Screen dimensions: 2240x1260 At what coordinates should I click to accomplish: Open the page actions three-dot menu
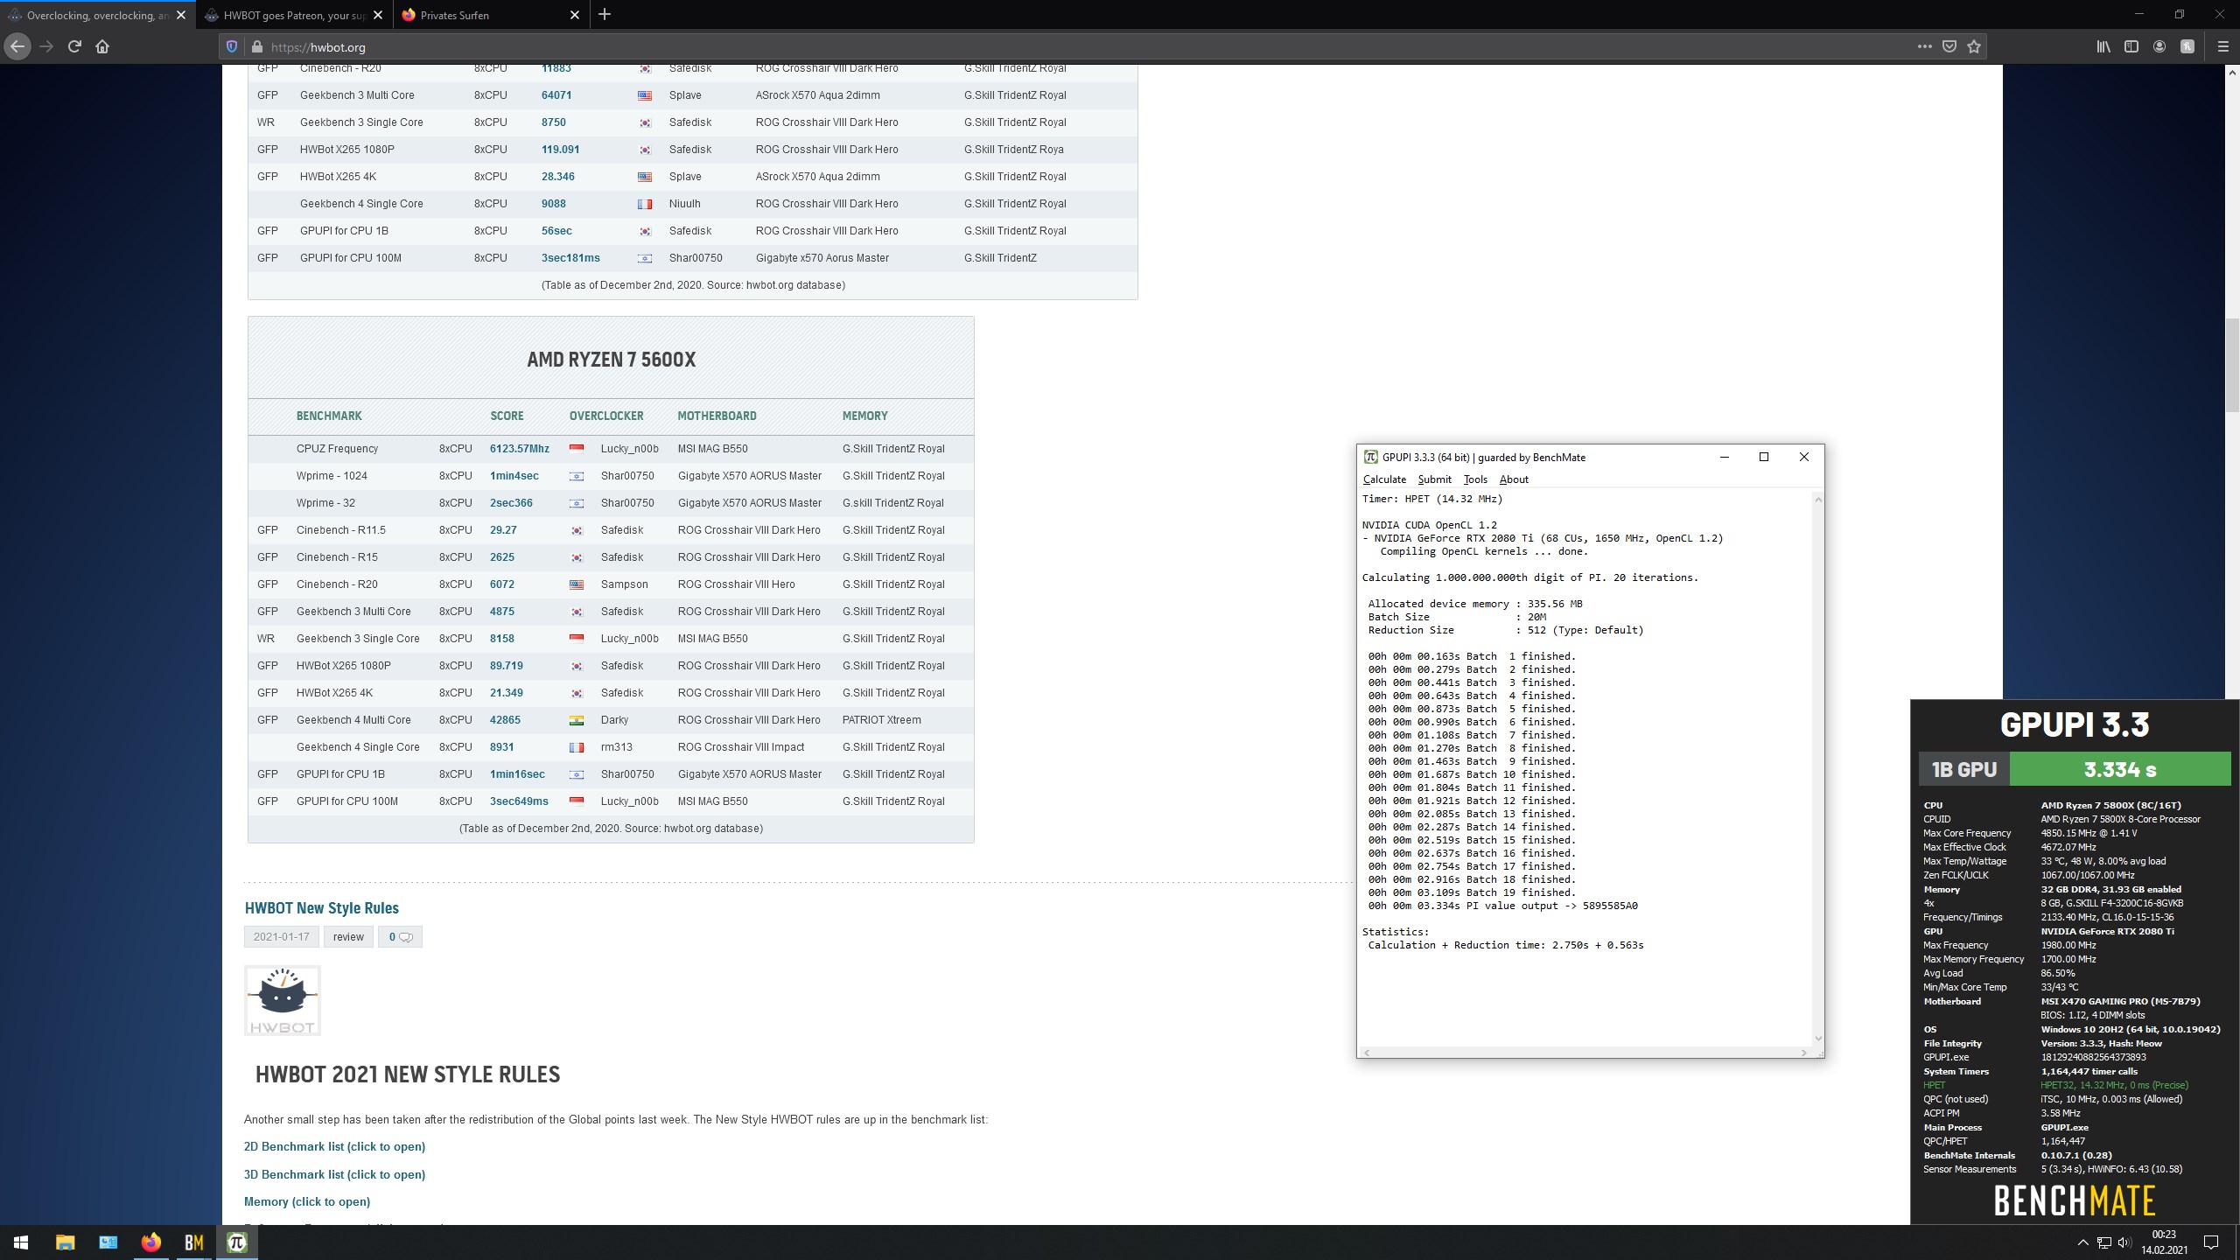click(1924, 46)
